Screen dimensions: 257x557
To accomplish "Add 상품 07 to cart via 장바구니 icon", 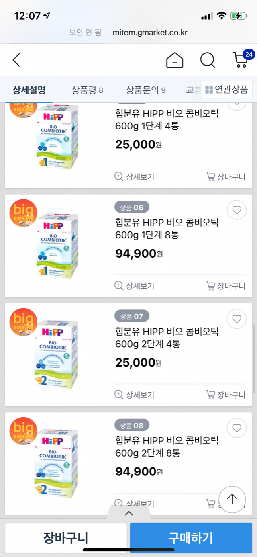I will pos(225,395).
